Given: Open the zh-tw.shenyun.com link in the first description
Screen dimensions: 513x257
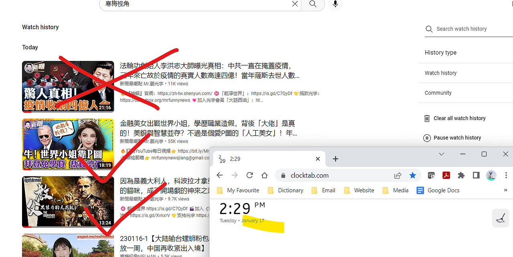Looking at the screenshot, I should pyautogui.click(x=185, y=93).
